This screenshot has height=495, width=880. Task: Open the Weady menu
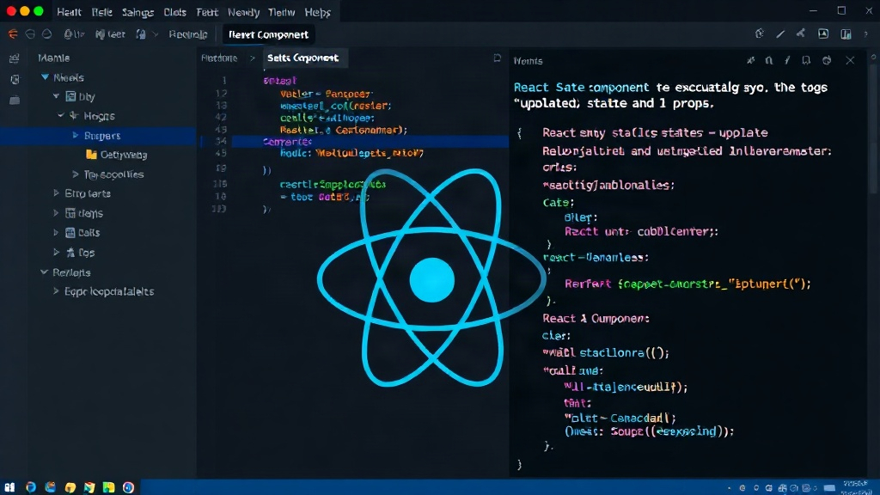tap(243, 12)
